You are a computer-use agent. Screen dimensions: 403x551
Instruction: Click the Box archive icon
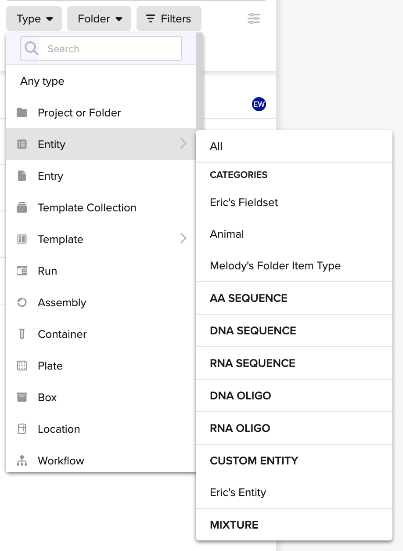(x=22, y=398)
